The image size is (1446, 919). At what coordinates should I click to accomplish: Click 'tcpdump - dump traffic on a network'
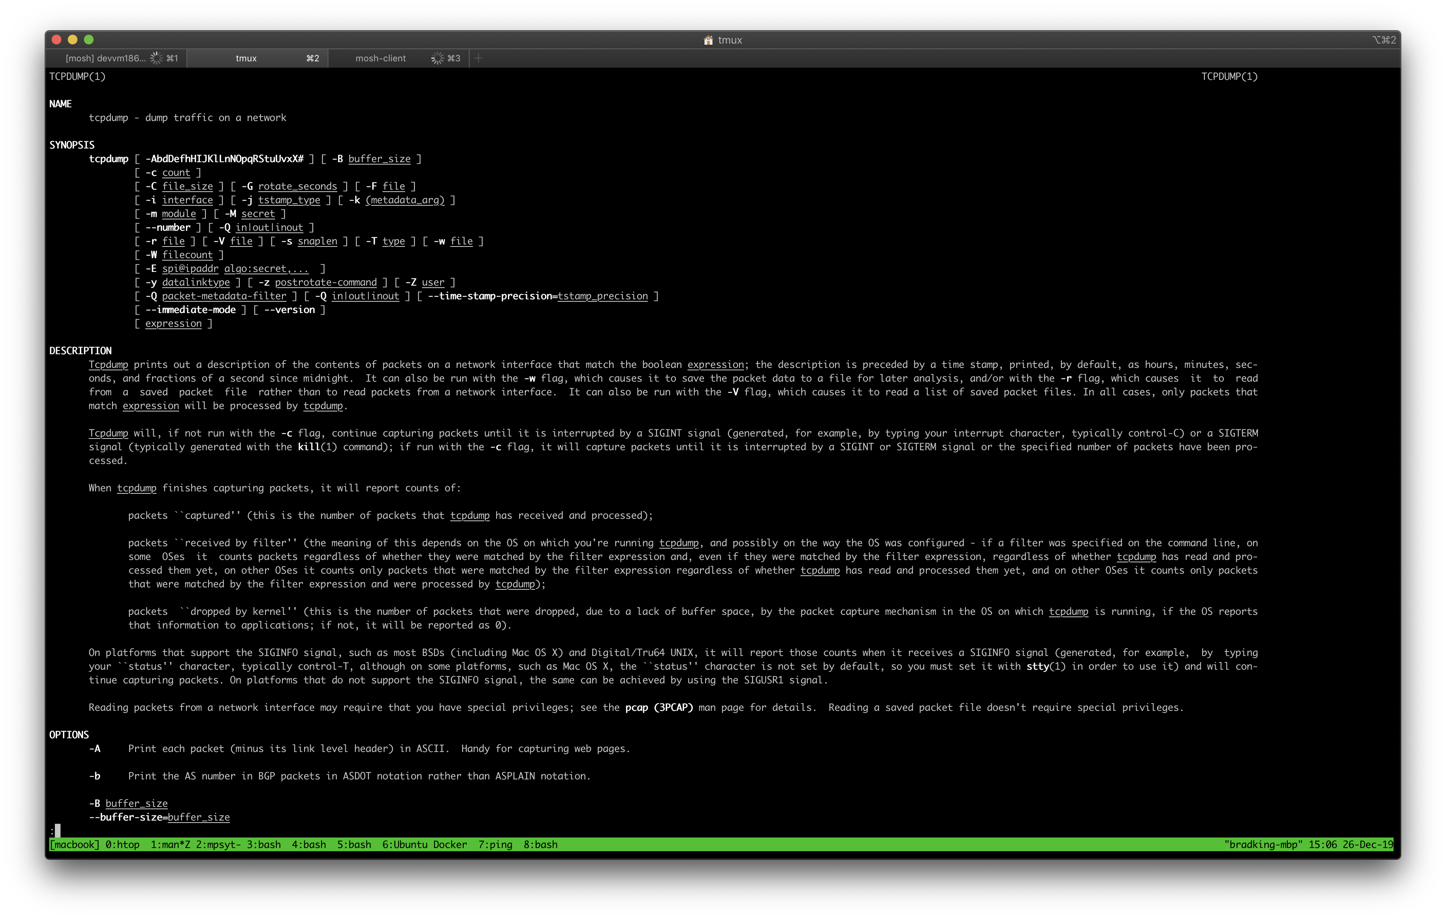tap(187, 118)
